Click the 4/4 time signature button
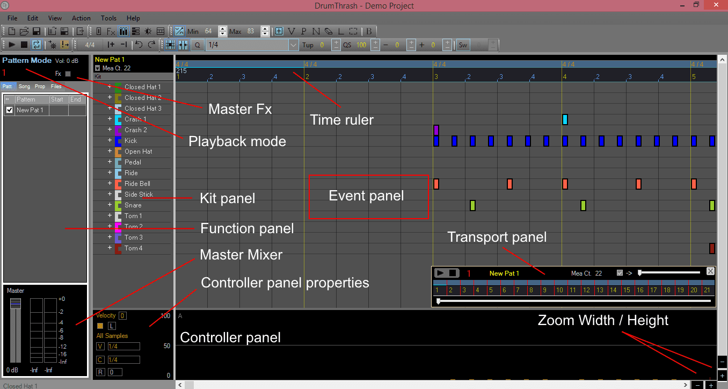 (x=90, y=45)
